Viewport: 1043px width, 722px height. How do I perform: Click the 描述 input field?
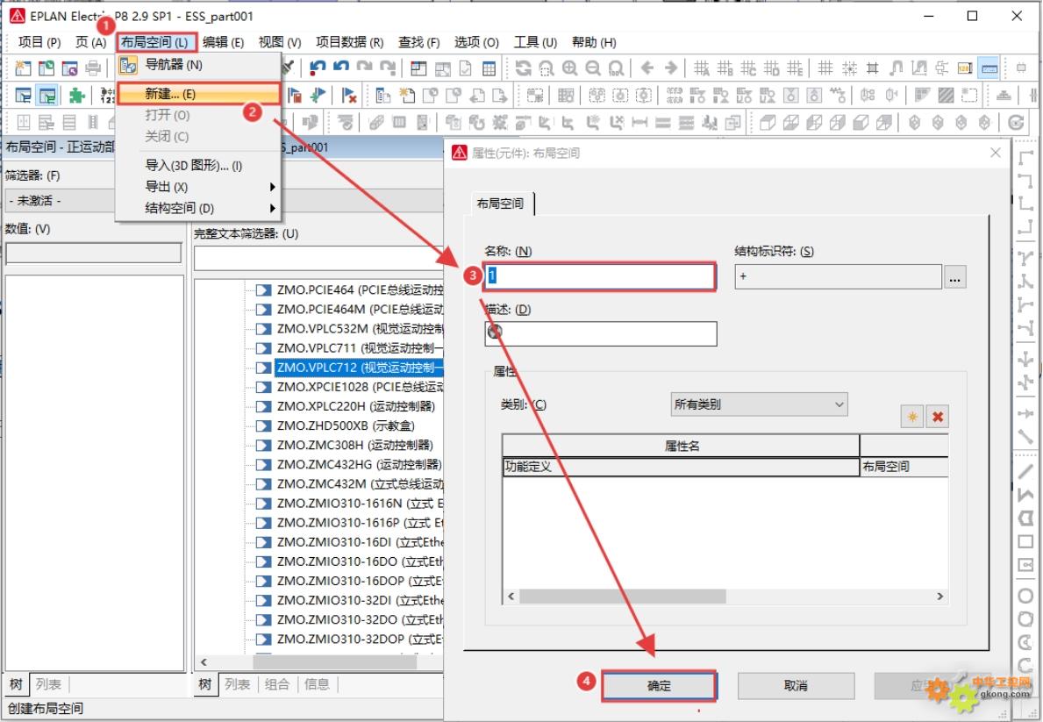click(601, 333)
